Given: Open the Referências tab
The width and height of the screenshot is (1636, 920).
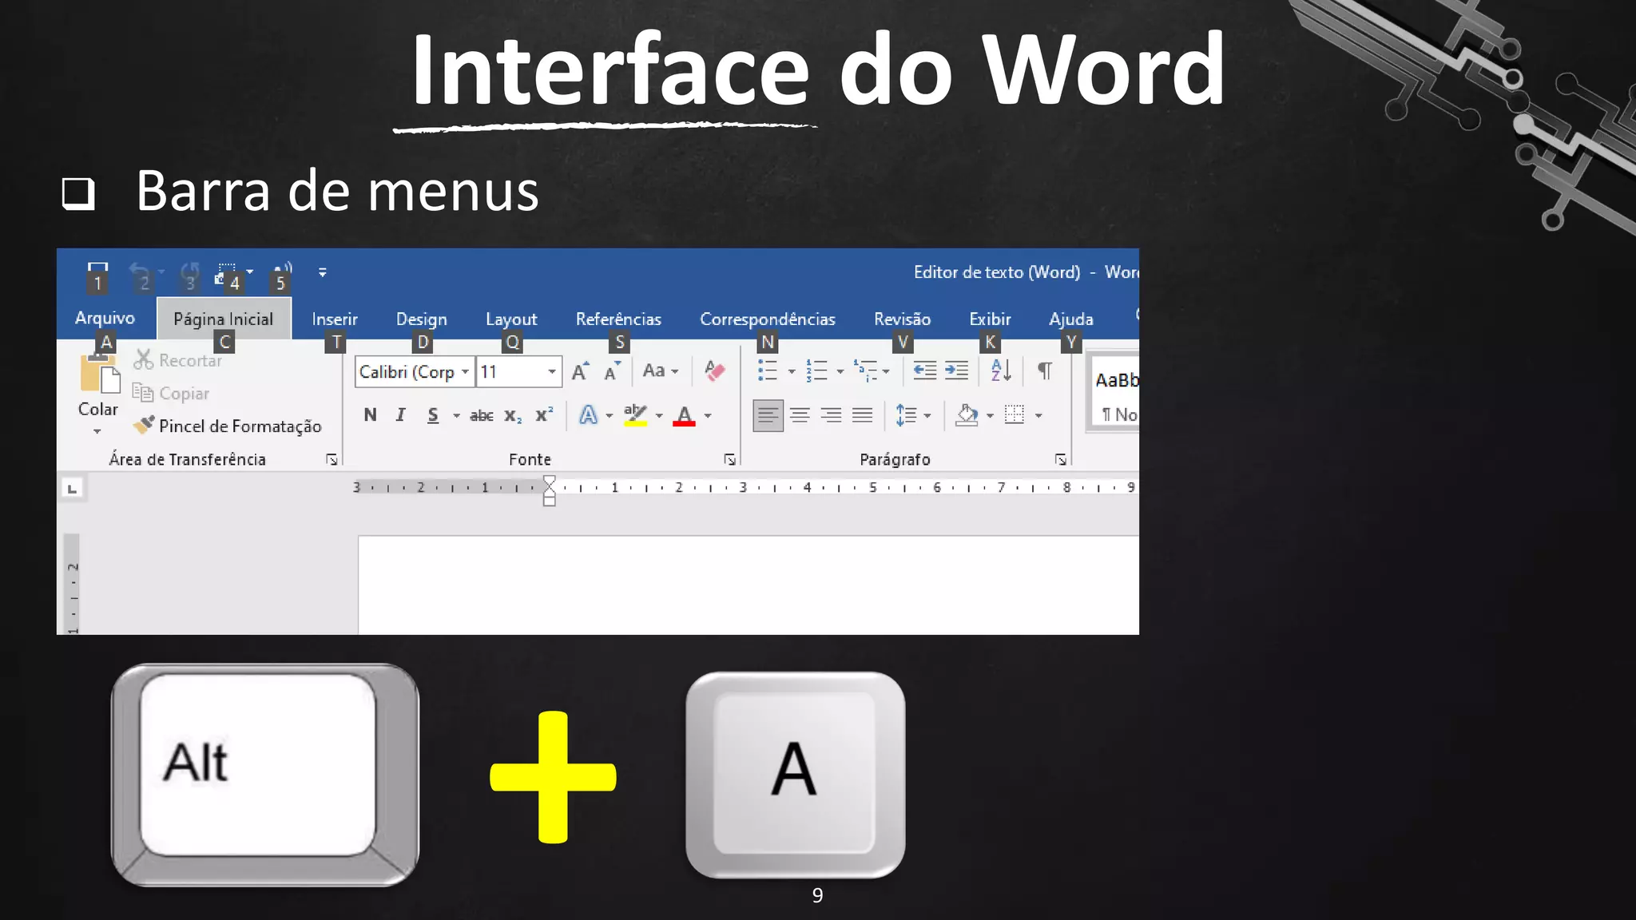Looking at the screenshot, I should [618, 319].
